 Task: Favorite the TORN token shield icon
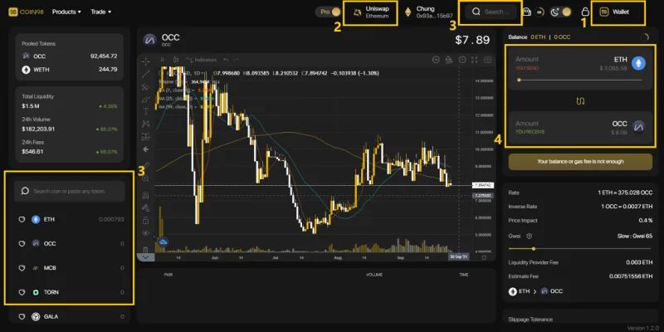pyautogui.click(x=22, y=292)
